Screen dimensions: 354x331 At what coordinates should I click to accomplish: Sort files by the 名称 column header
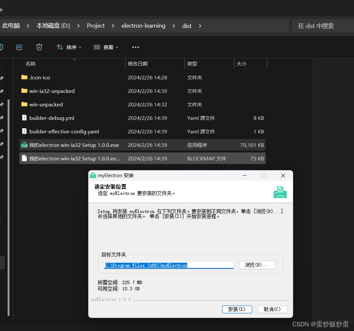point(30,64)
